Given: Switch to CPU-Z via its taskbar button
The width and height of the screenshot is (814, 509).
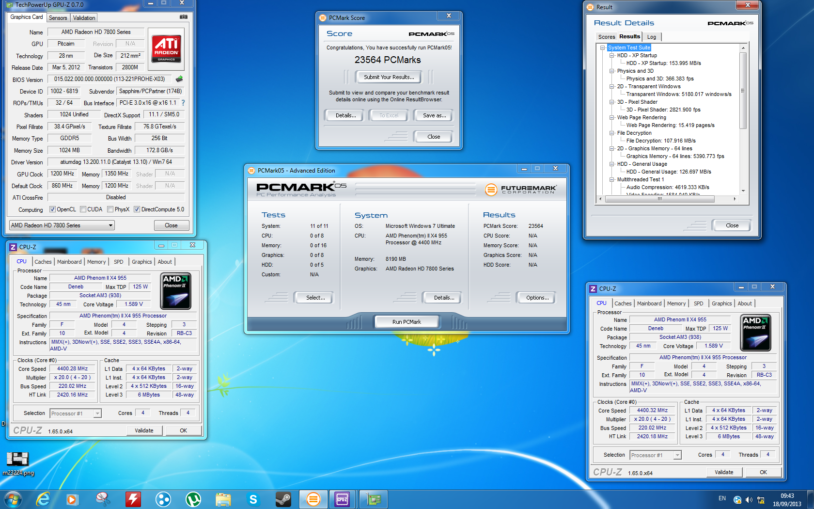Looking at the screenshot, I should [x=343, y=499].
